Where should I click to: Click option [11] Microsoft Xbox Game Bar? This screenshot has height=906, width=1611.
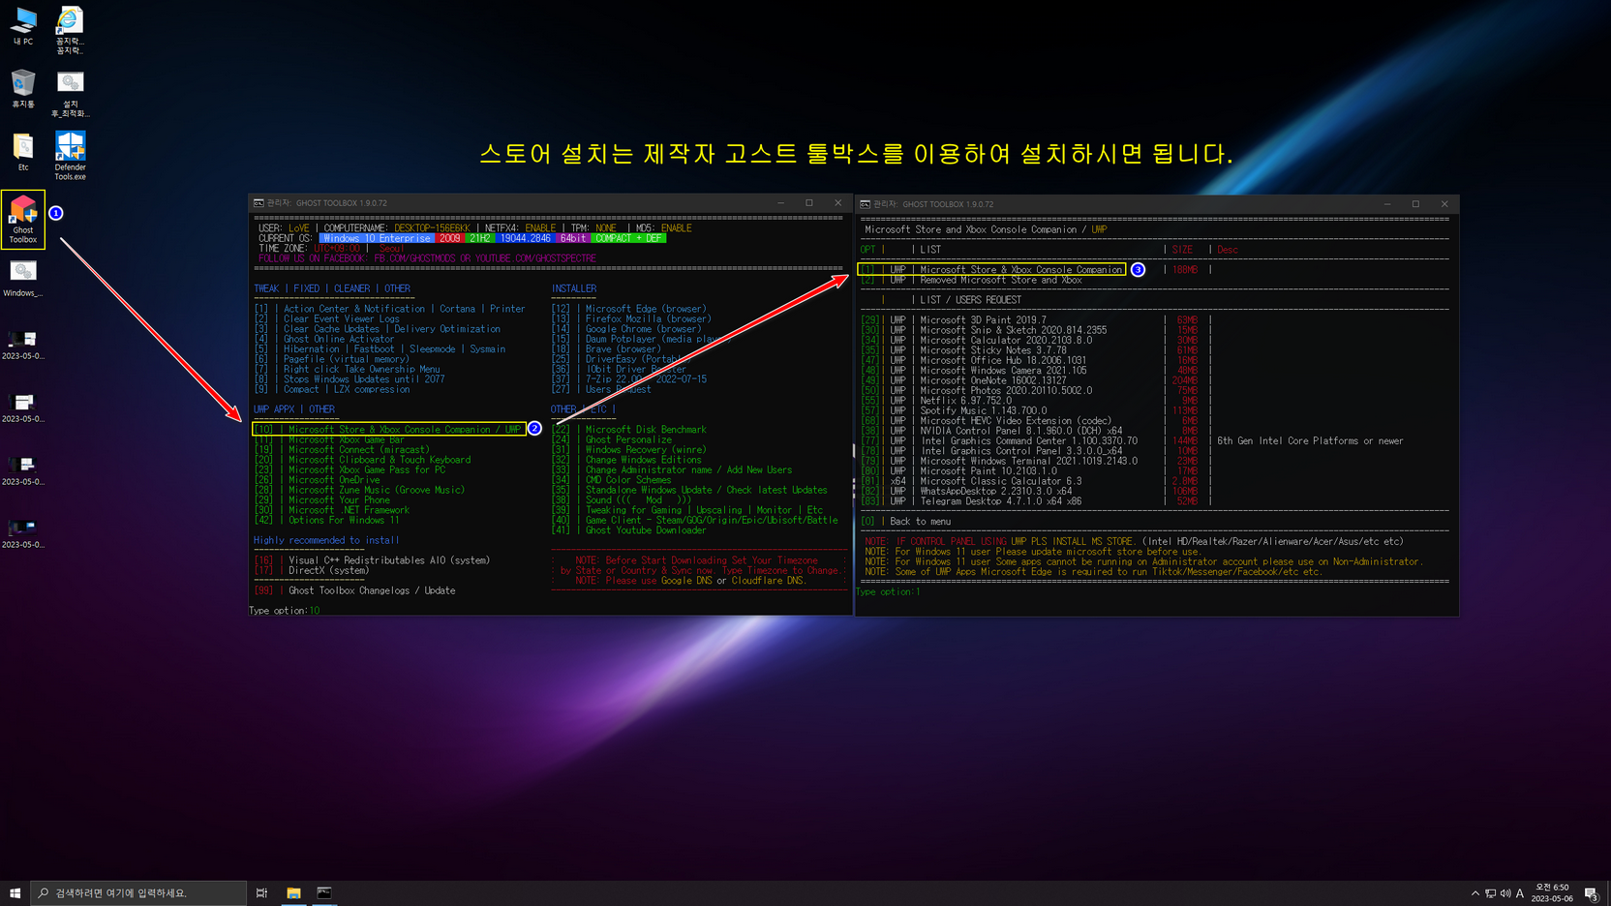pyautogui.click(x=328, y=439)
